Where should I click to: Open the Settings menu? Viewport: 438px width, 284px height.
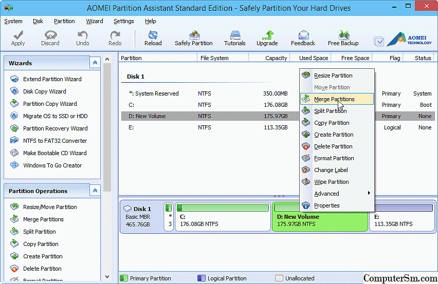(124, 21)
